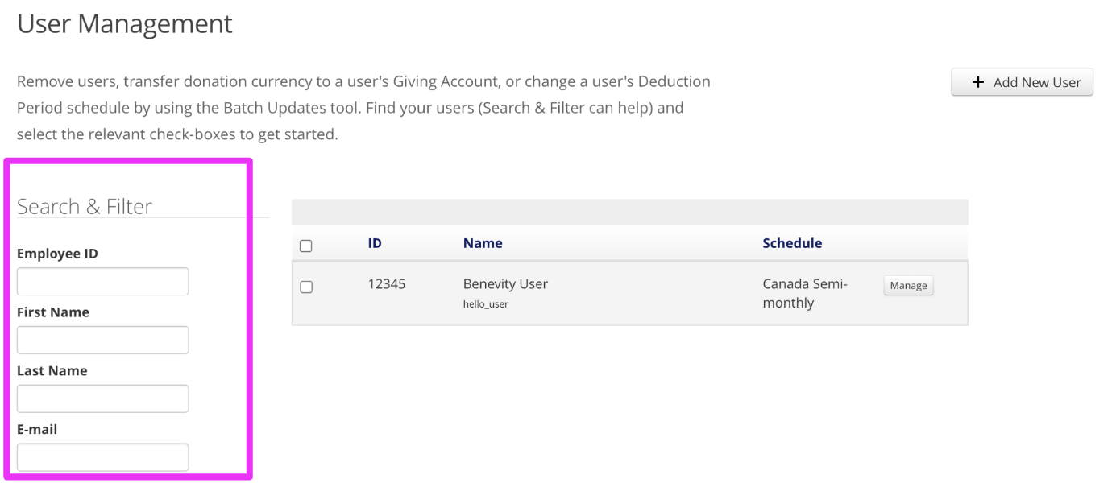This screenshot has width=1112, height=483.
Task: Tick the select-all checkbox in table header
Action: [305, 246]
